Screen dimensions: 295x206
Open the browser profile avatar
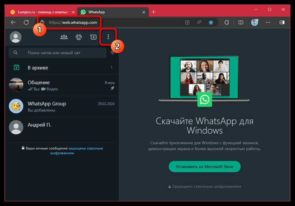[254, 22]
